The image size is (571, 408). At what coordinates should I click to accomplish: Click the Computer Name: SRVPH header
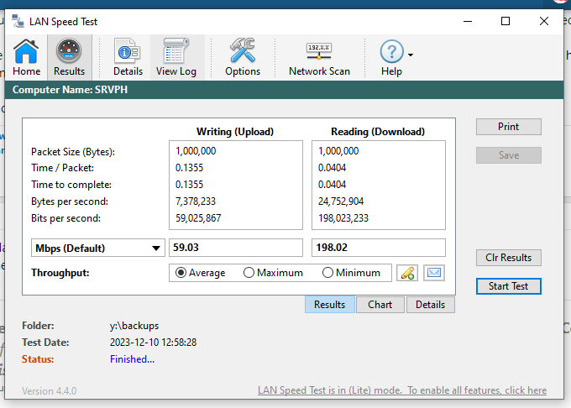pyautogui.click(x=70, y=90)
